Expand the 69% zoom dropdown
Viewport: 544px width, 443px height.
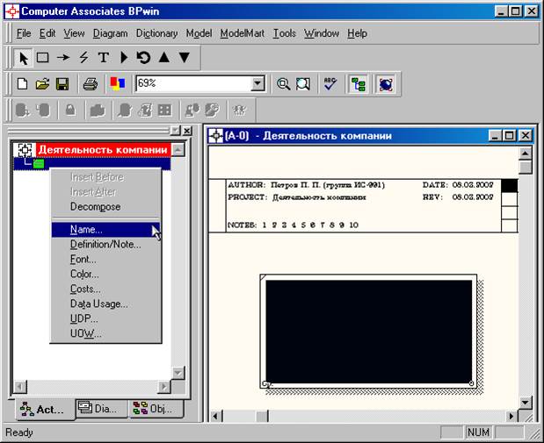(257, 84)
